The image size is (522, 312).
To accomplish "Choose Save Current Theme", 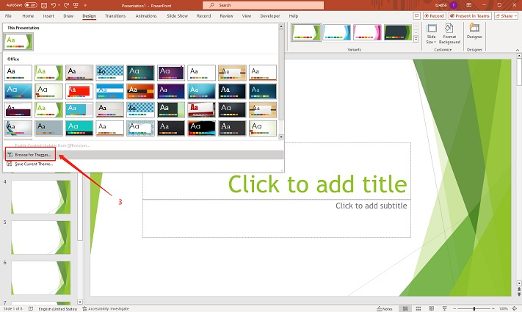I will coord(143,164).
